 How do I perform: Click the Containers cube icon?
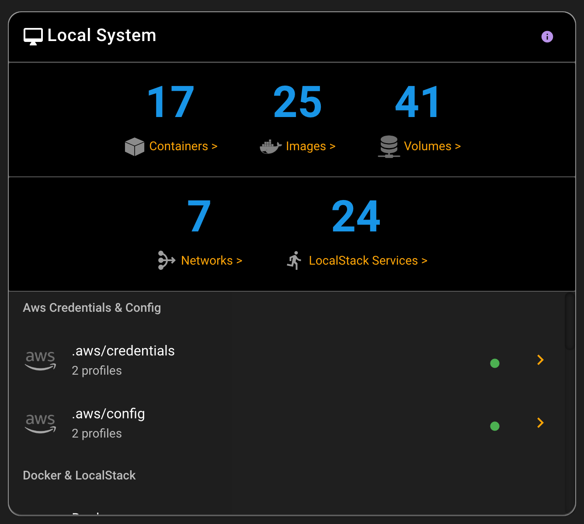coord(134,147)
